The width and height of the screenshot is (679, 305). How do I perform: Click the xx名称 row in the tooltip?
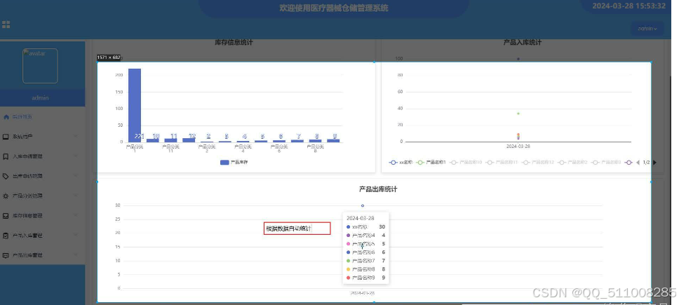tap(366, 226)
